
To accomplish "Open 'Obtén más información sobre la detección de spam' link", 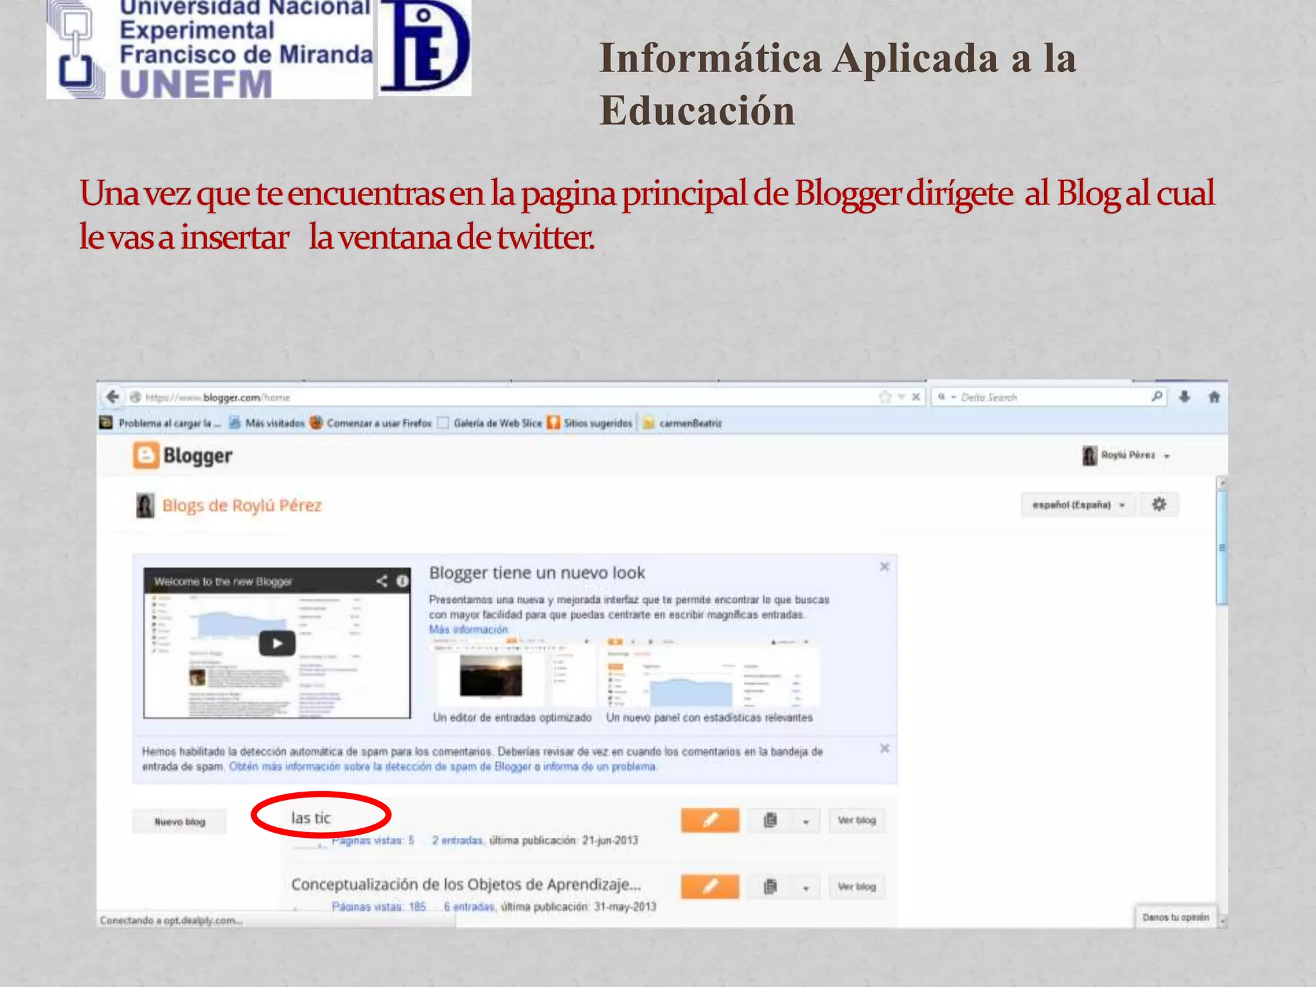I will [x=380, y=767].
